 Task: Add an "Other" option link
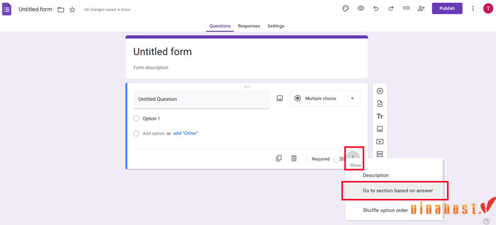tap(185, 133)
